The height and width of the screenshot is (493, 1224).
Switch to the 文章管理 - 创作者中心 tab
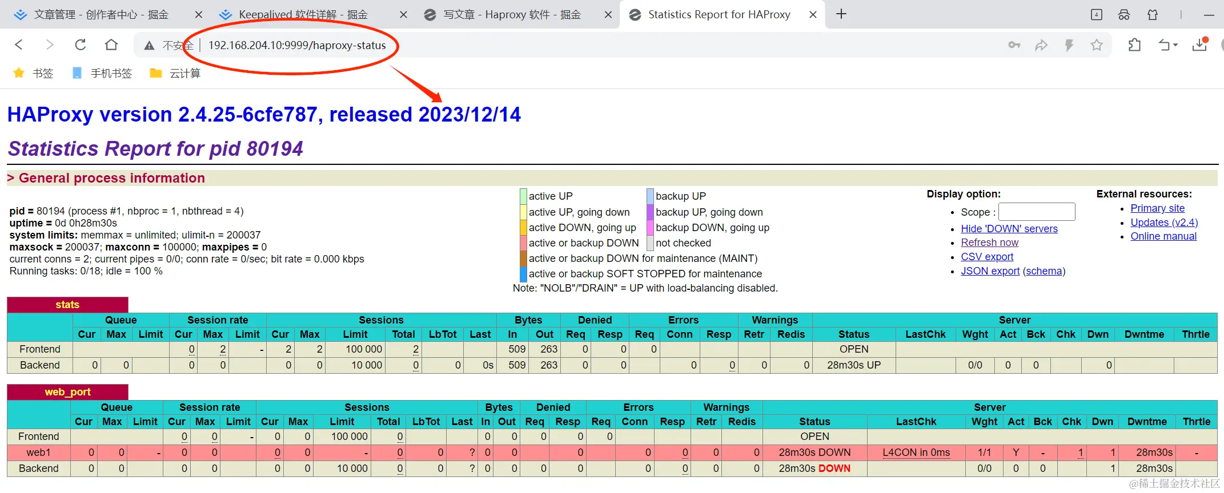point(101,15)
